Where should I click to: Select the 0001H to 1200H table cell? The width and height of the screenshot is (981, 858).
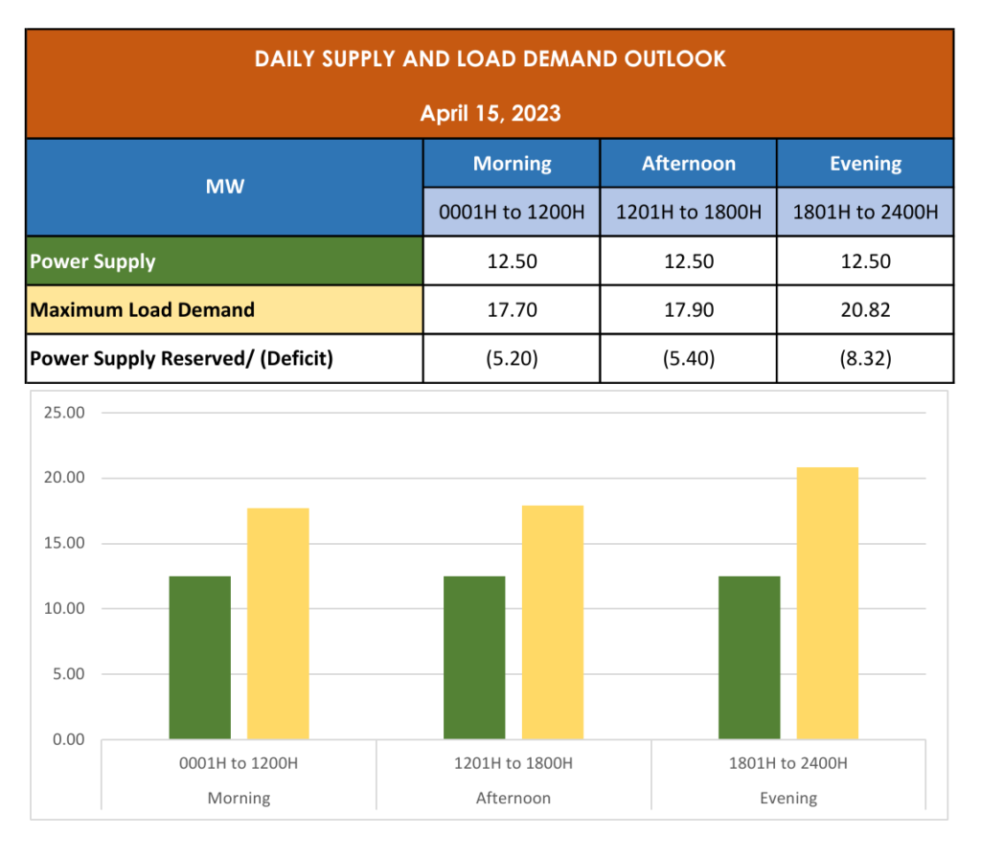click(x=512, y=212)
